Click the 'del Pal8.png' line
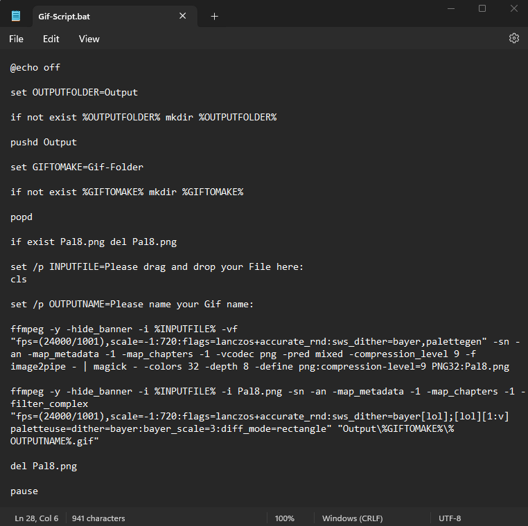This screenshot has width=528, height=526. point(44,466)
